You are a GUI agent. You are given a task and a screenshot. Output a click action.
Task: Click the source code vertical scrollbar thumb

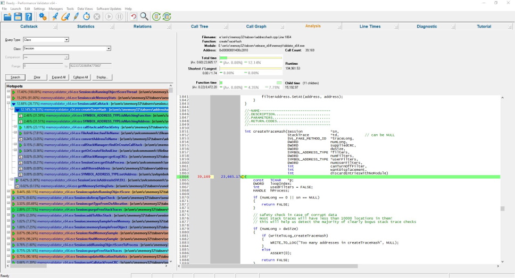click(x=502, y=209)
